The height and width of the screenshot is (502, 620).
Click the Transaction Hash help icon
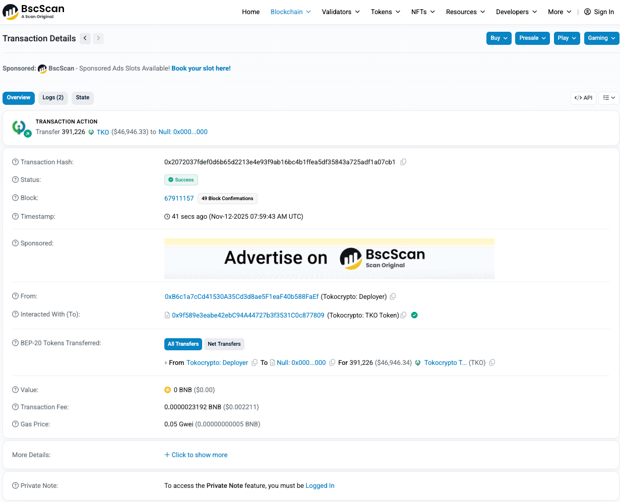(x=15, y=162)
